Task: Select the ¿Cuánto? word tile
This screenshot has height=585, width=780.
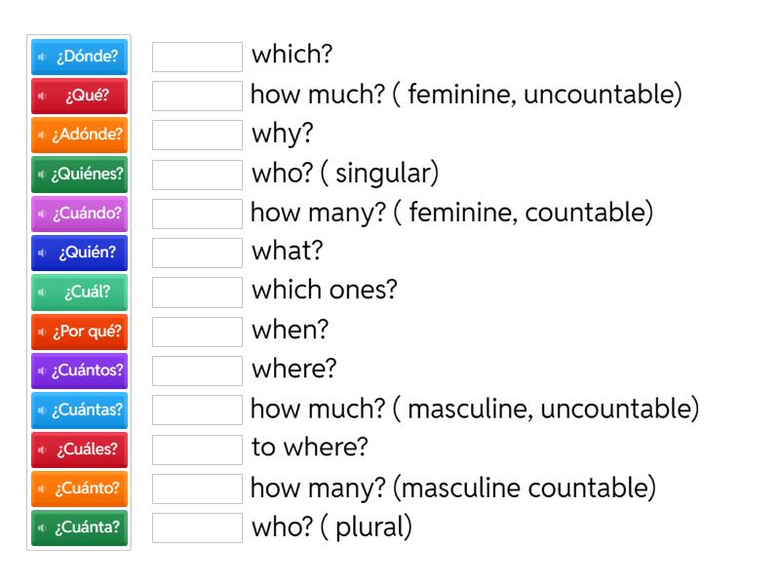Action: 79,487
